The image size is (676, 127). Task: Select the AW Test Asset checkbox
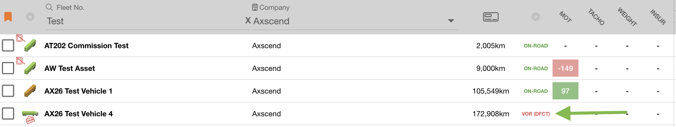click(x=8, y=68)
